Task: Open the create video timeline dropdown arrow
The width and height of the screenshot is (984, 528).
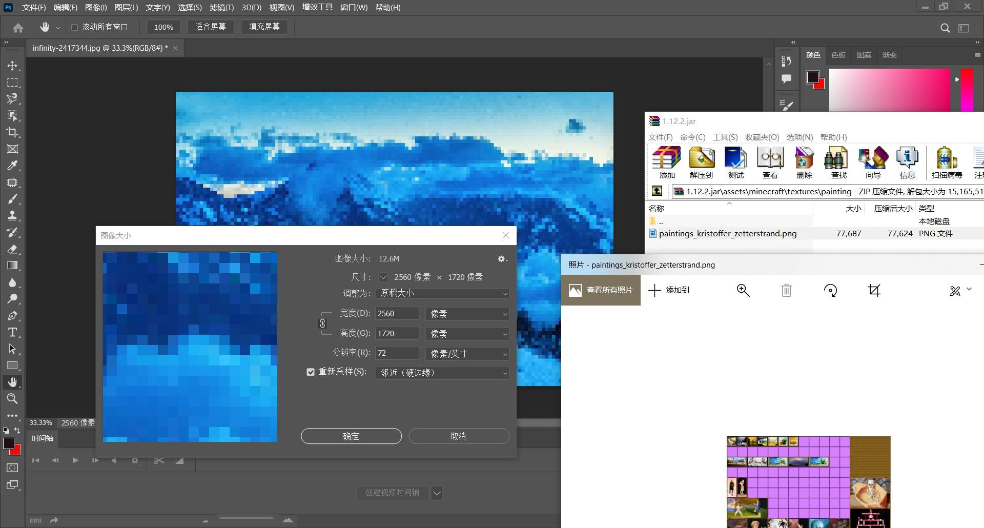Action: point(437,493)
